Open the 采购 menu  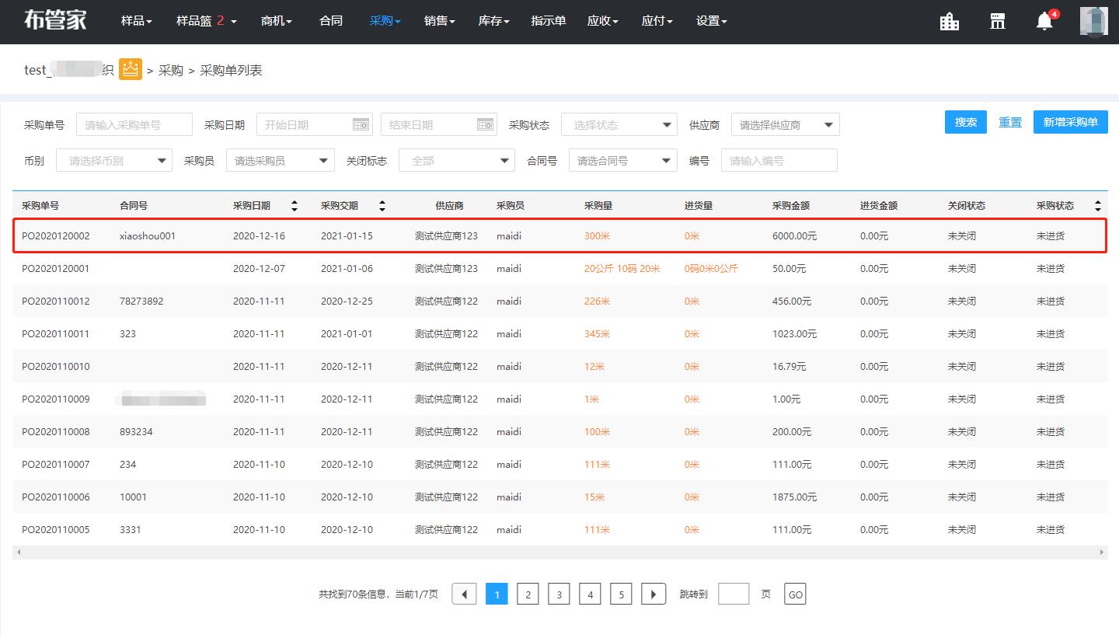click(385, 21)
